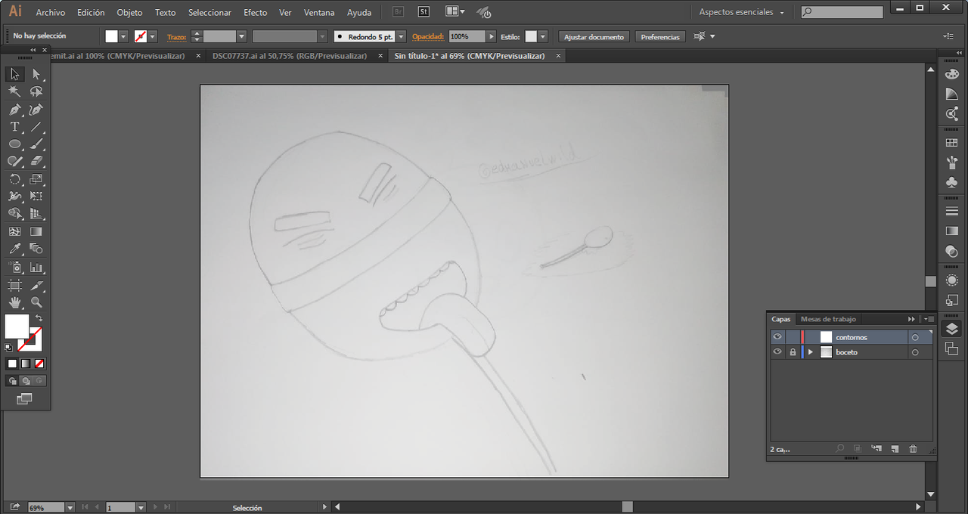Image resolution: width=968 pixels, height=514 pixels.
Task: Click the Ajustar documento button
Action: [594, 36]
